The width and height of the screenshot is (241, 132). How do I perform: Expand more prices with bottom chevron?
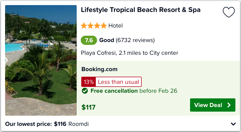[233, 124]
